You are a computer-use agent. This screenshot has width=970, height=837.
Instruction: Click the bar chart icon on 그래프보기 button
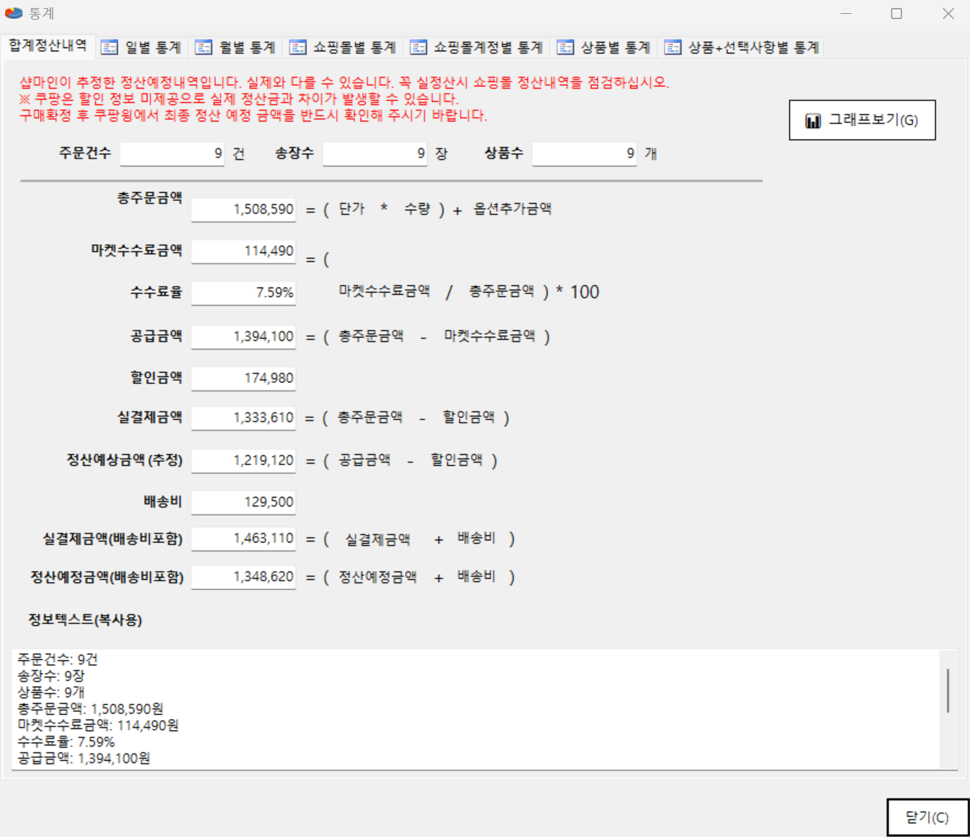[x=813, y=121]
